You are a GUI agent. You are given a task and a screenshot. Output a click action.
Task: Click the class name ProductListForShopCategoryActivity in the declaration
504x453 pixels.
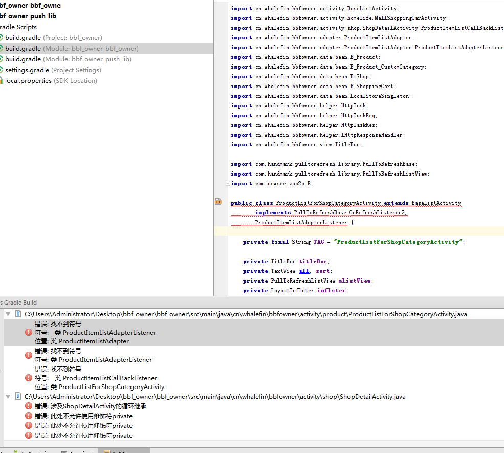(x=328, y=203)
